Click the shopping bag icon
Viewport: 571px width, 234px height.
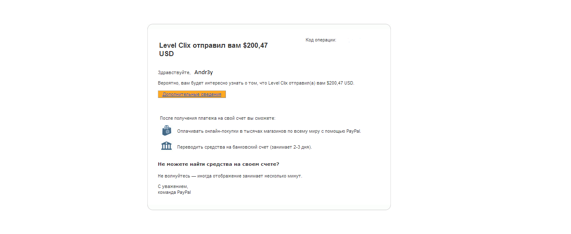click(167, 131)
